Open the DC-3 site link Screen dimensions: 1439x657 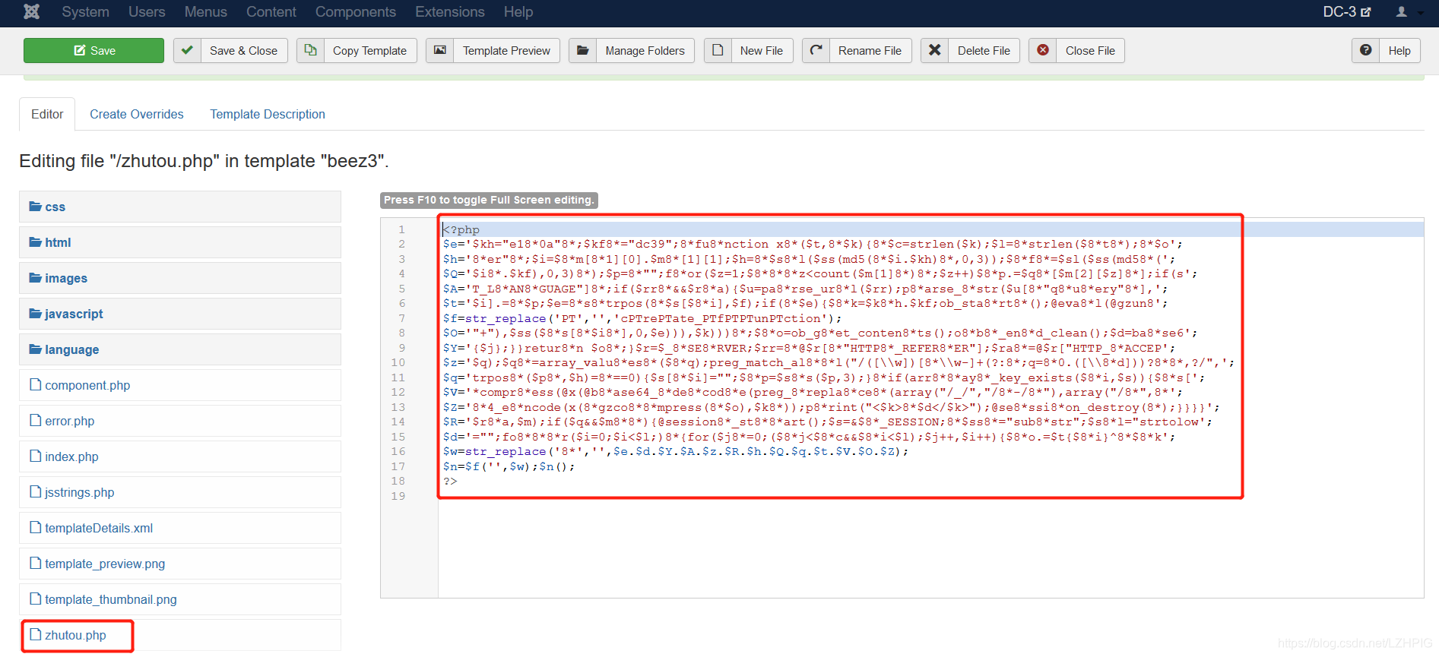click(x=1347, y=12)
